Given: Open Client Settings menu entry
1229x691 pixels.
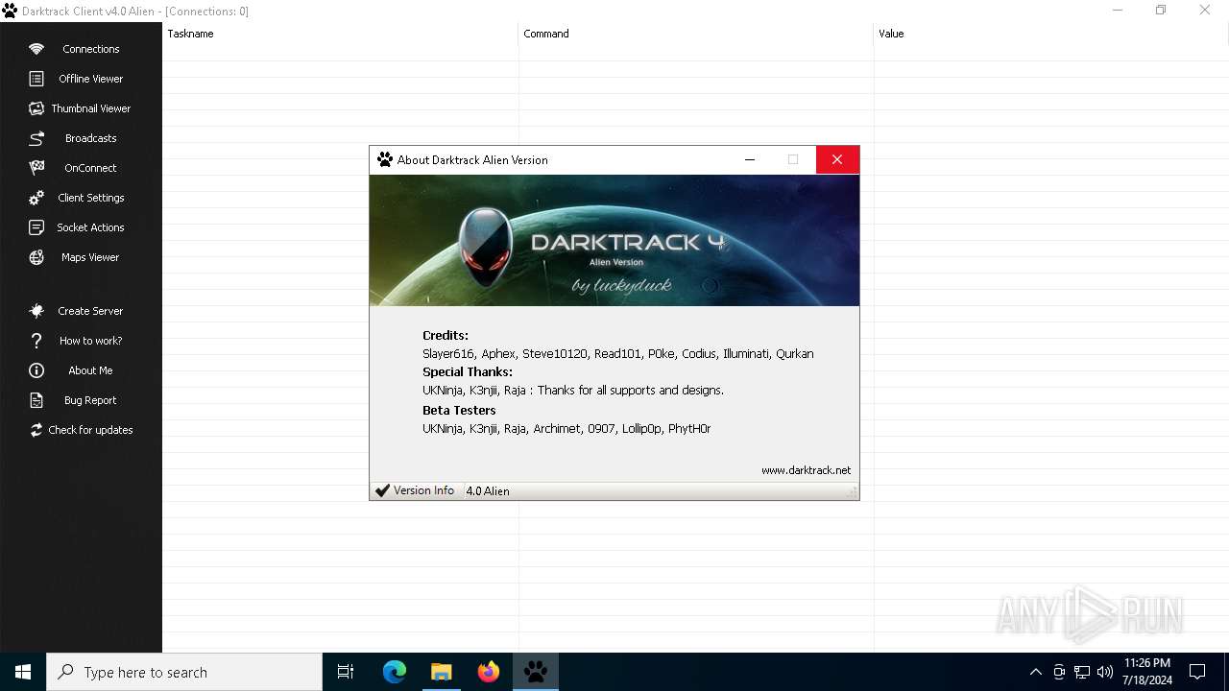Looking at the screenshot, I should coord(91,198).
